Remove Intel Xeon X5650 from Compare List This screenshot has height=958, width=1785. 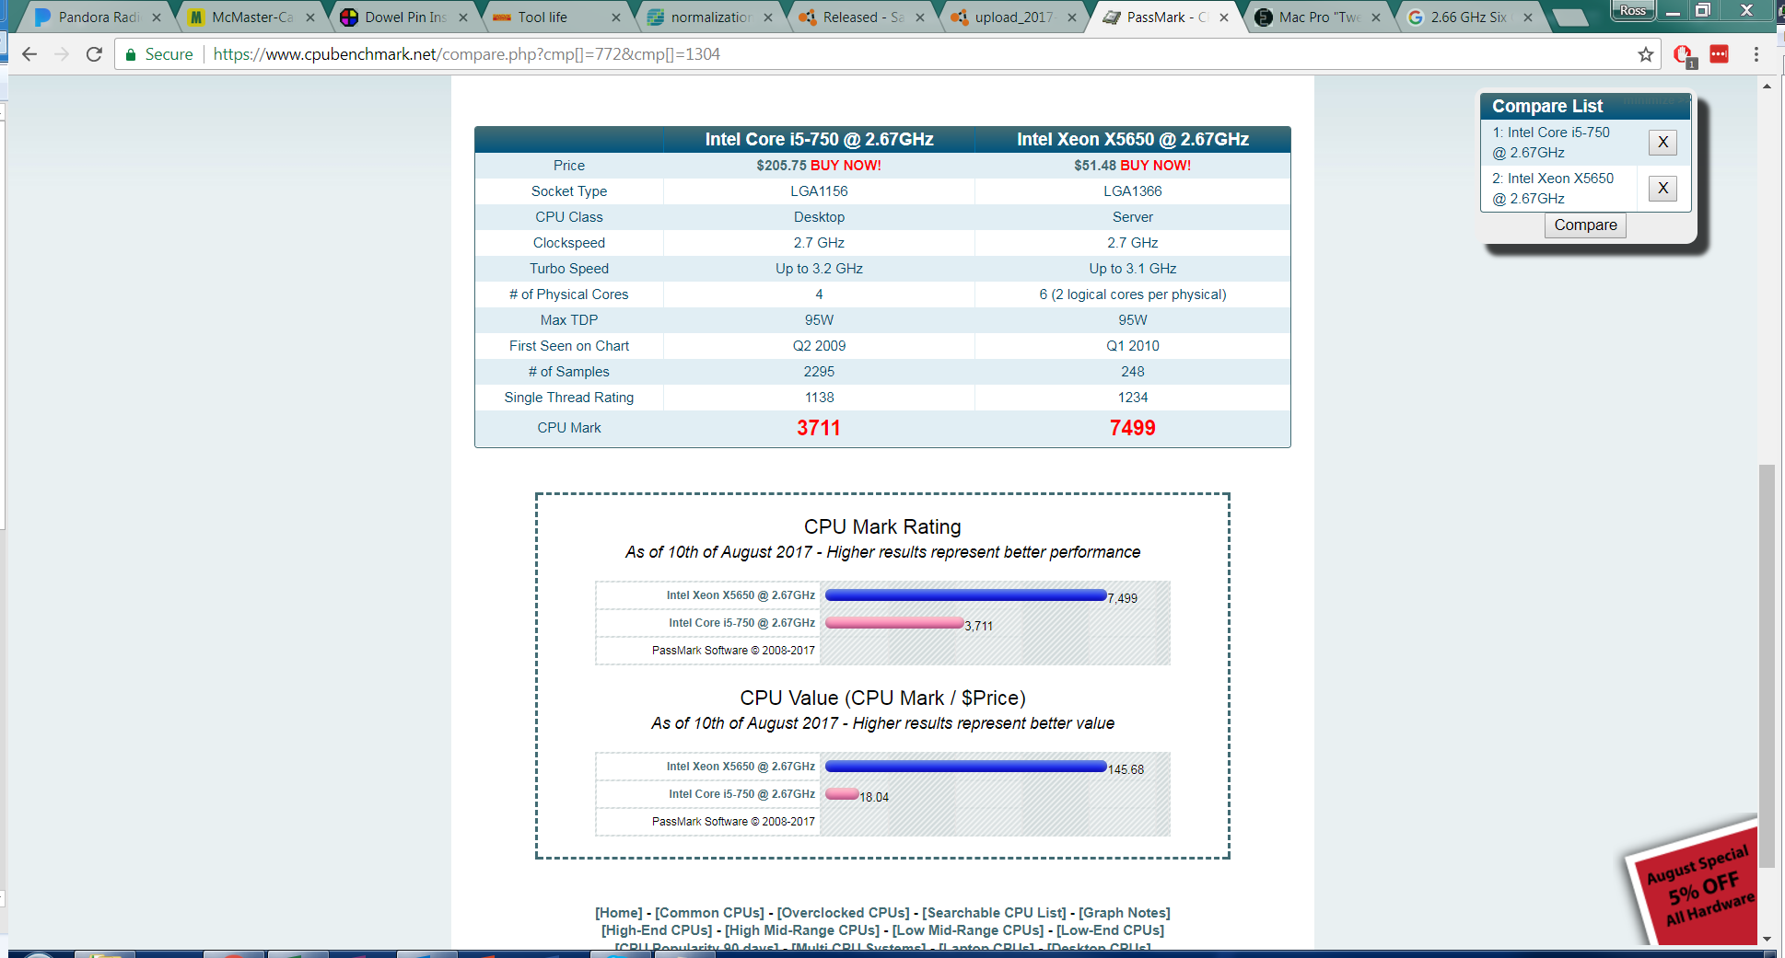(1662, 189)
